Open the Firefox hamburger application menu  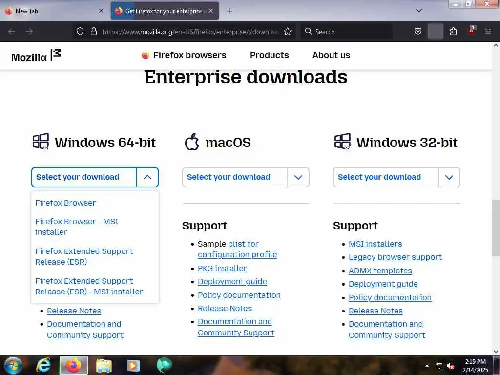pos(488,32)
